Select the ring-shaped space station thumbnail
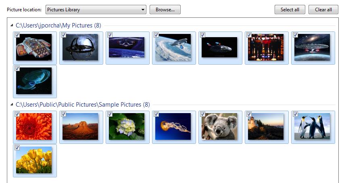 click(80, 47)
